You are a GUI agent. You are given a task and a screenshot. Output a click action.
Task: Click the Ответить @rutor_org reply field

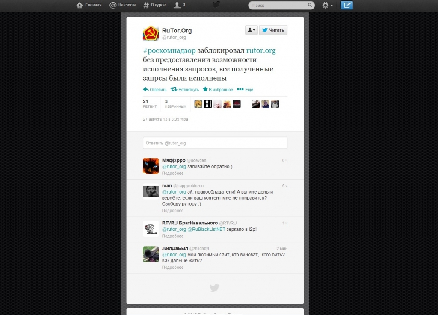click(x=215, y=143)
